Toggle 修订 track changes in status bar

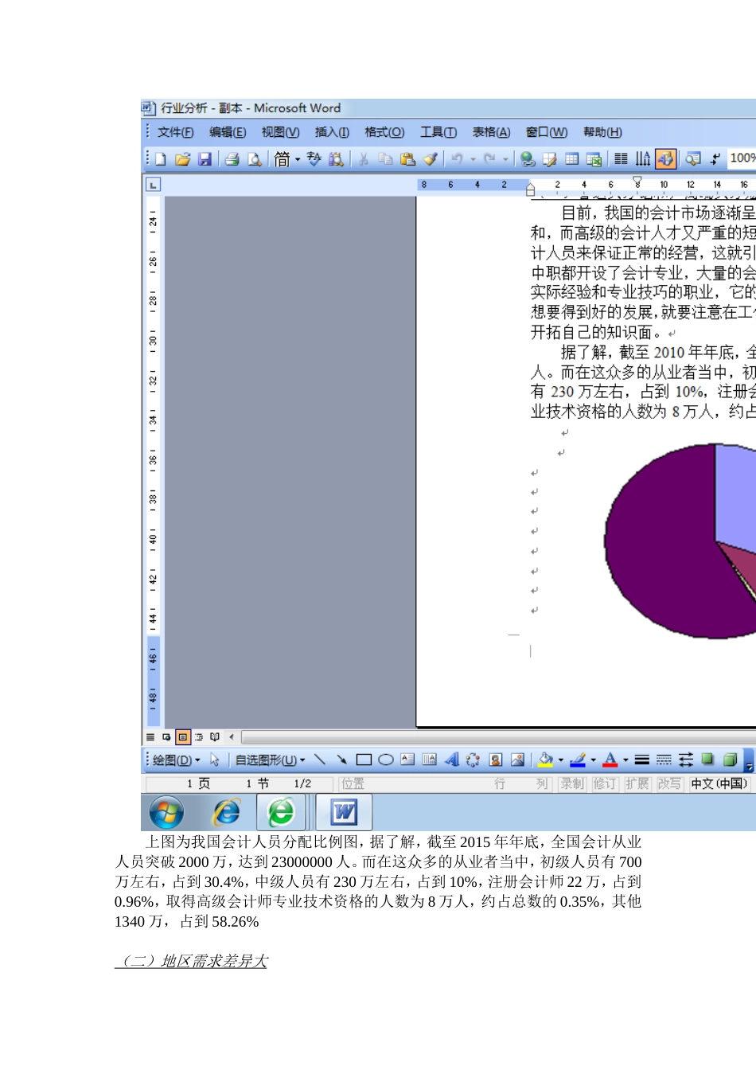click(x=605, y=784)
